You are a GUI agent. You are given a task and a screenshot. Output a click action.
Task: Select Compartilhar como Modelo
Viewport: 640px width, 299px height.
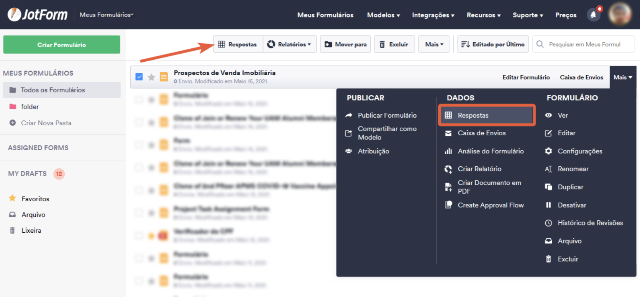coord(387,133)
